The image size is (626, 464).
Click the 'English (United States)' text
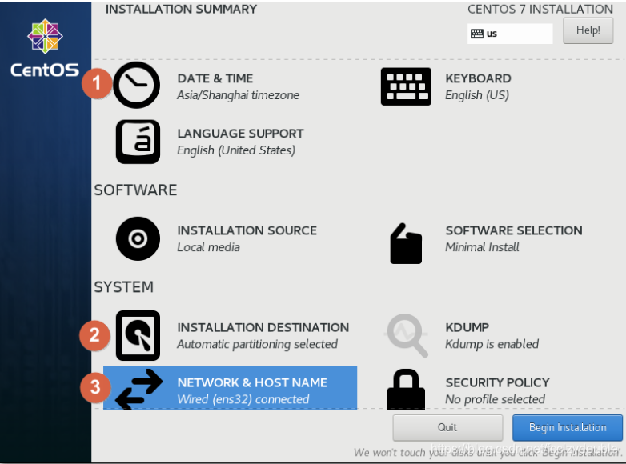tap(236, 150)
